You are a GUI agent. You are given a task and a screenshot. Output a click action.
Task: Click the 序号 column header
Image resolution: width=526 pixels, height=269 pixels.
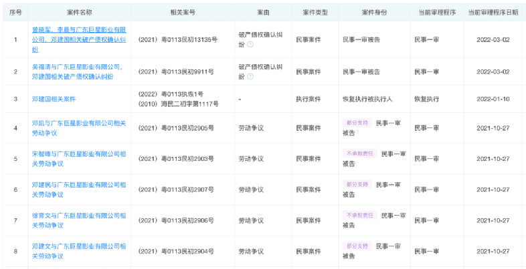tap(15, 13)
